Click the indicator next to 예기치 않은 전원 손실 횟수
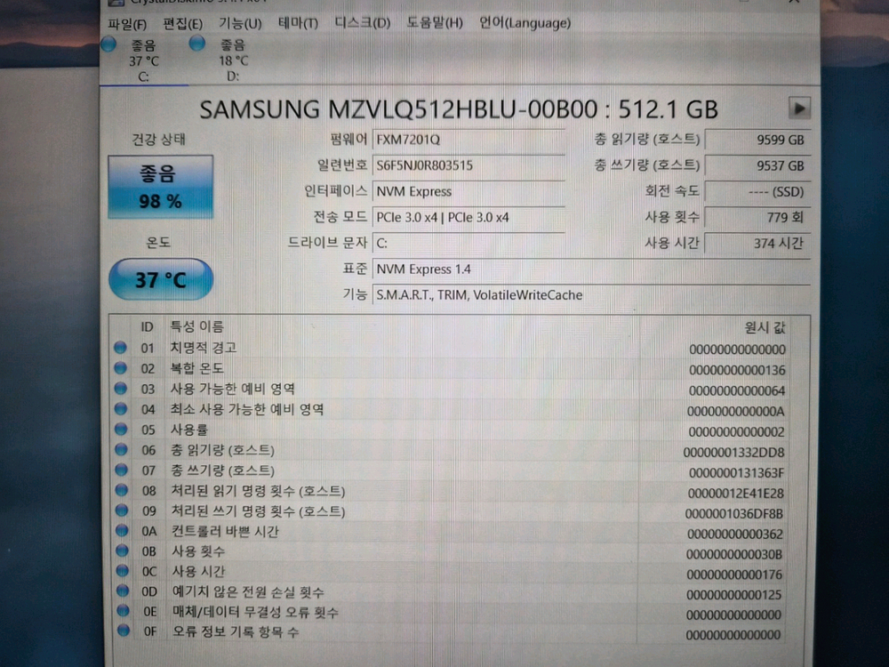Viewport: 889px width, 667px height. (x=120, y=592)
